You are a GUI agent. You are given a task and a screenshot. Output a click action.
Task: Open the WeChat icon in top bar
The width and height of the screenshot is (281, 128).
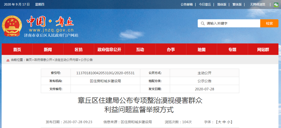tap(276, 5)
